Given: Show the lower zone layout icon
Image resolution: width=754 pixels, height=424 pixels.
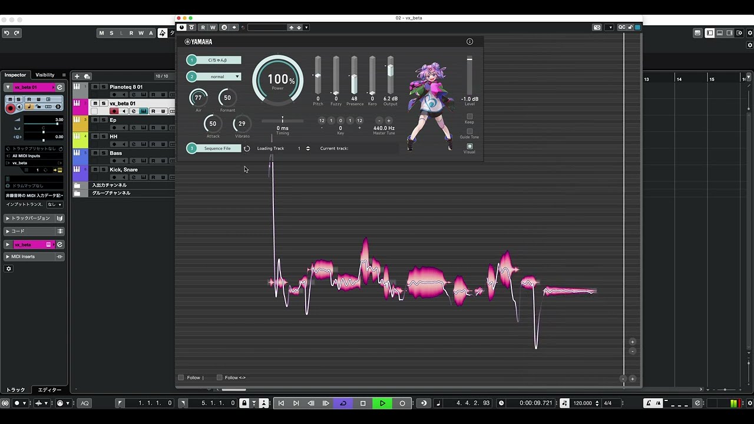Looking at the screenshot, I should point(720,33).
